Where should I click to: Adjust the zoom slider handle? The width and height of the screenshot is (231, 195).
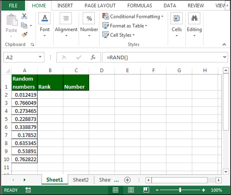tap(180, 190)
